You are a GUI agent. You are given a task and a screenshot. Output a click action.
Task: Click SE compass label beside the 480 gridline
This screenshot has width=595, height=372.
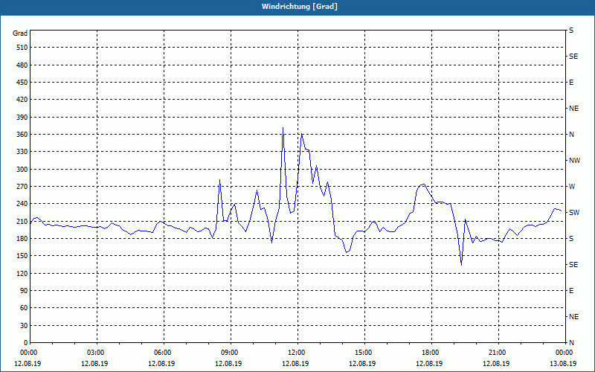tap(573, 57)
